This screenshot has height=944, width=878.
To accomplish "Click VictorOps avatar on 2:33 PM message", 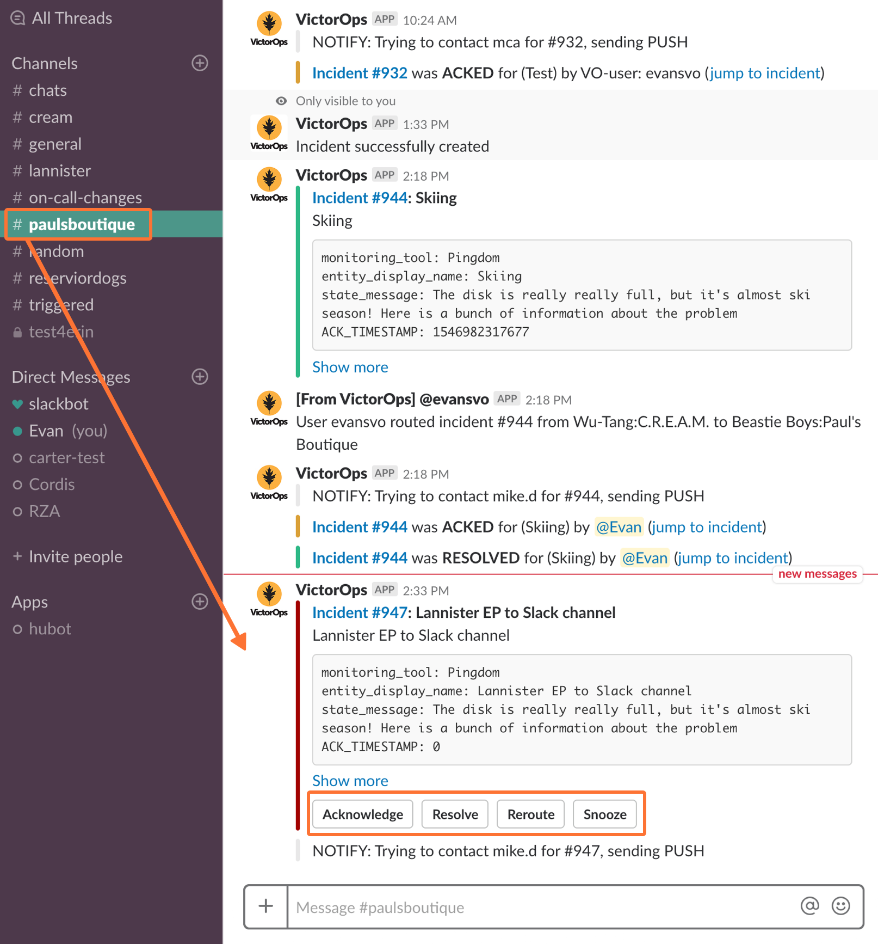I will click(269, 600).
